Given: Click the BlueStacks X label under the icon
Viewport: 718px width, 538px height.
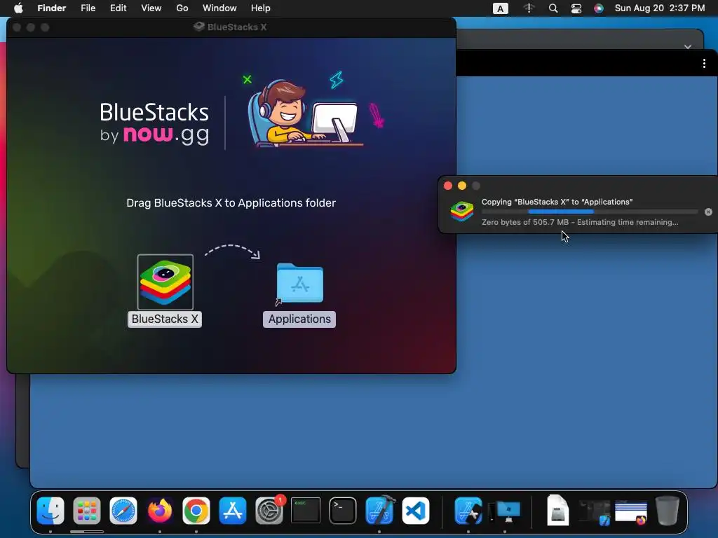Looking at the screenshot, I should (165, 319).
